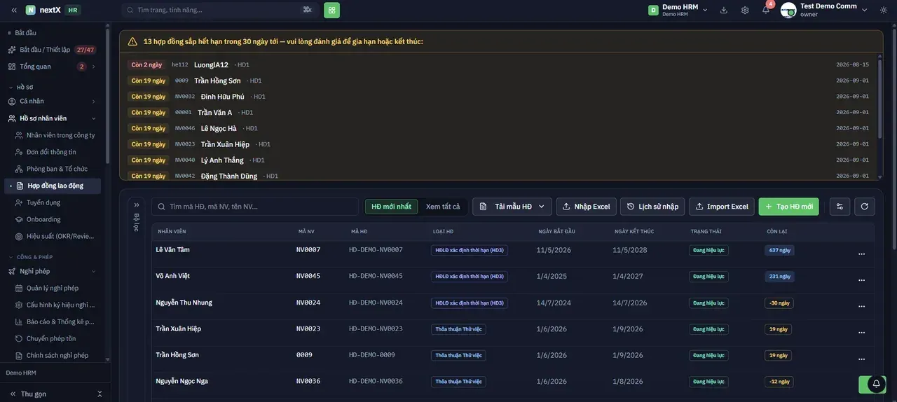Open row actions menu for Lê Văn Tâm
This screenshot has width=897, height=402.
point(862,254)
